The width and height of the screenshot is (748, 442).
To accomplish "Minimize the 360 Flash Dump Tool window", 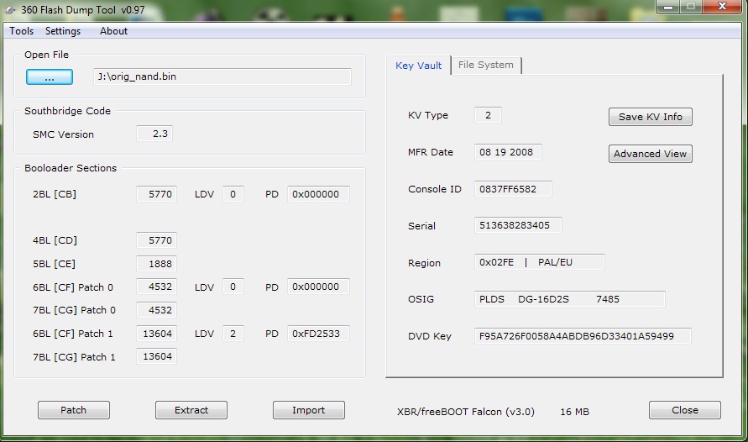I will 668,7.
